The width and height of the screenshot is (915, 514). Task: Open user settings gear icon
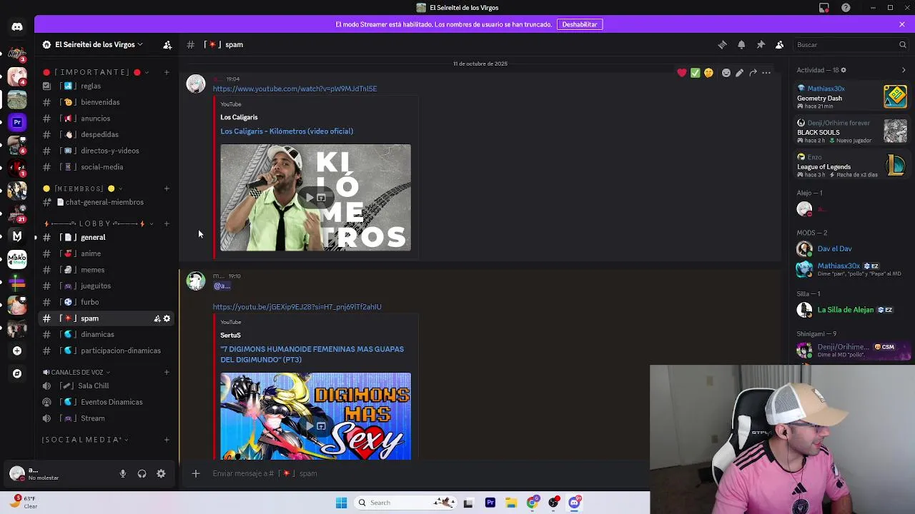(x=161, y=473)
